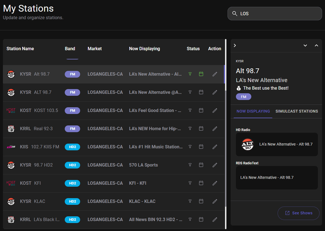Click the search magnifier icon

[x=235, y=13]
